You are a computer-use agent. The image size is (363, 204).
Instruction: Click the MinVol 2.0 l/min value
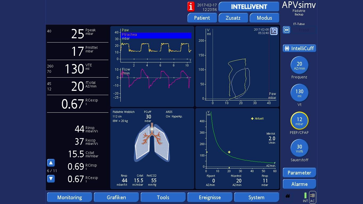(x=271, y=138)
